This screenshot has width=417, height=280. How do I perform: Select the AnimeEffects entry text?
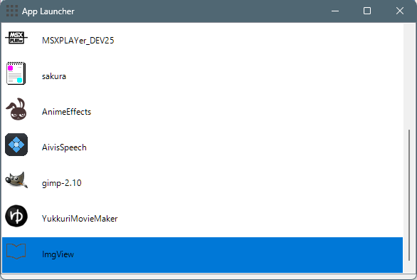point(66,112)
